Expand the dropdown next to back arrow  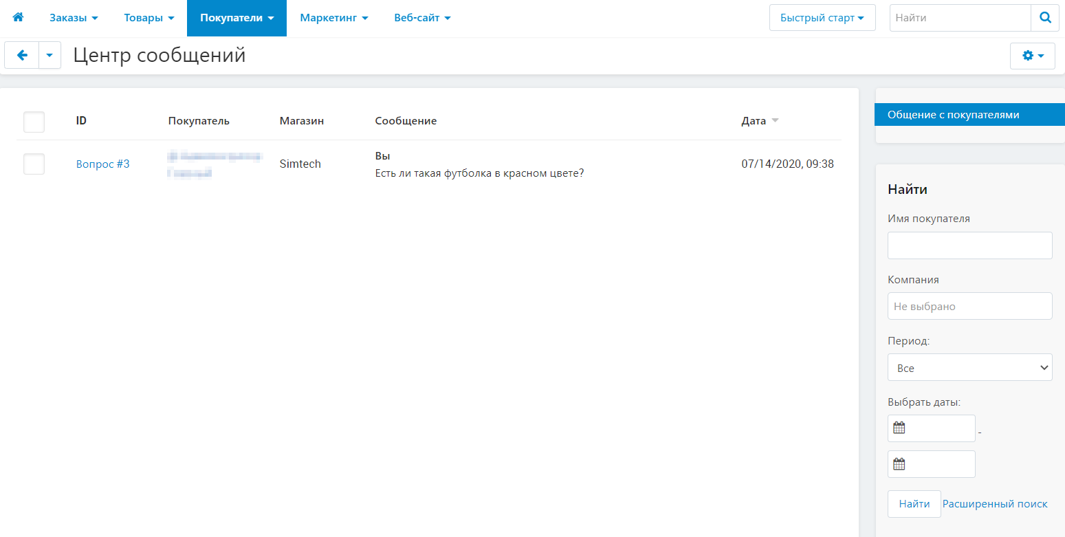tap(50, 56)
